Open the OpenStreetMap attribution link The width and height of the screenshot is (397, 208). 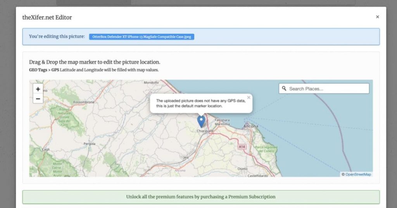[x=358, y=174]
